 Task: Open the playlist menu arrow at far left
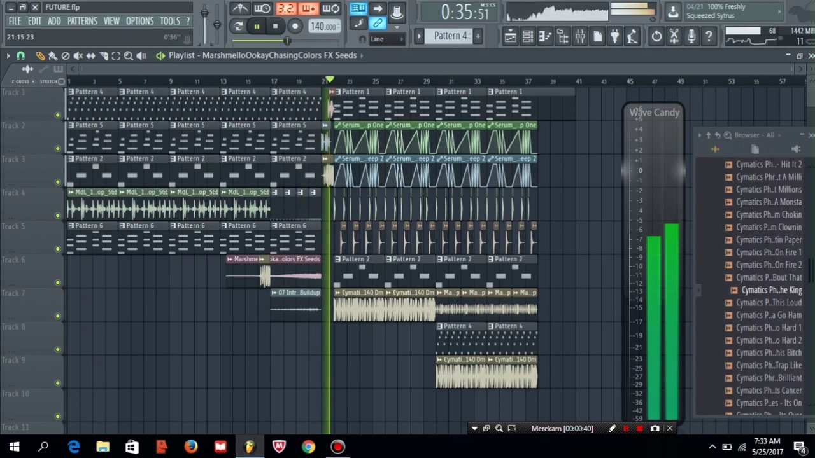coord(8,55)
